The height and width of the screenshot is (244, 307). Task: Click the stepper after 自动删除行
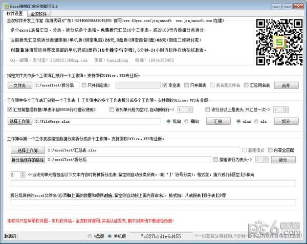coord(185,109)
